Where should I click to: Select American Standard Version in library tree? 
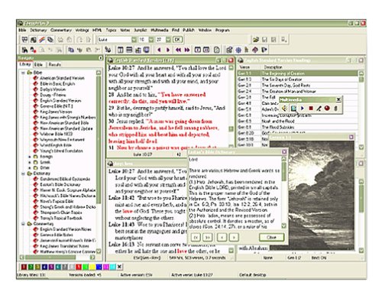click(x=62, y=78)
